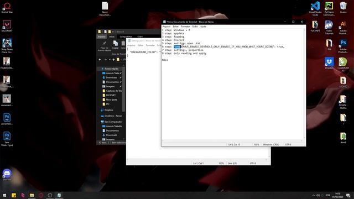Select Acesso rápido in Explorer sidebar
Viewport: 354px width, 199px height.
click(111, 69)
